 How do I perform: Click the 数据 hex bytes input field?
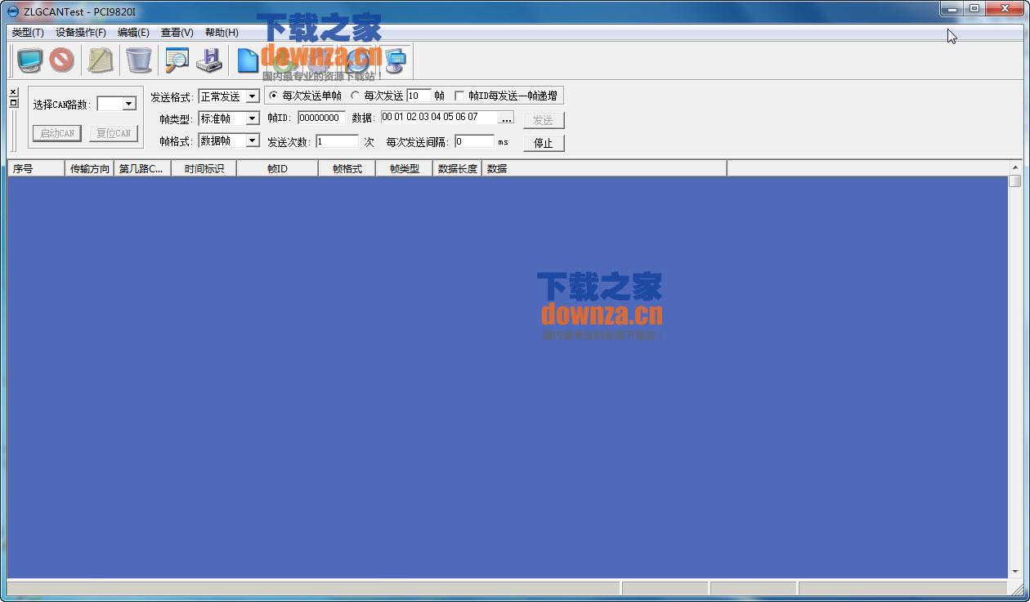tap(439, 118)
